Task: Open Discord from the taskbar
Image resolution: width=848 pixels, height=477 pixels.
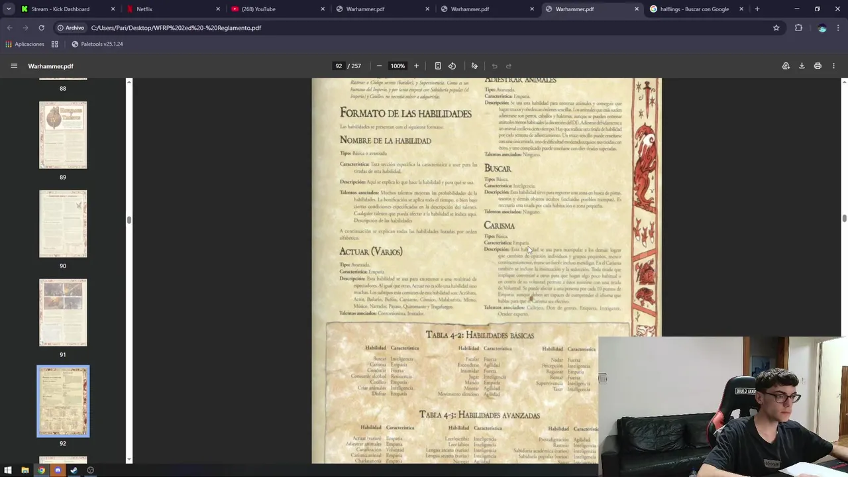Action: coord(58,470)
